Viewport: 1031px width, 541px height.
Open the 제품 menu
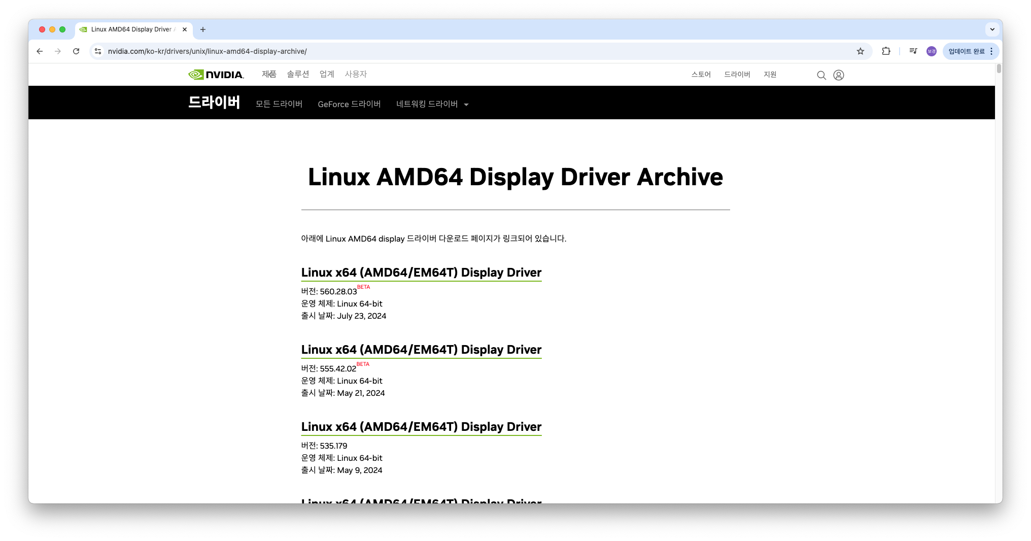[x=269, y=74]
